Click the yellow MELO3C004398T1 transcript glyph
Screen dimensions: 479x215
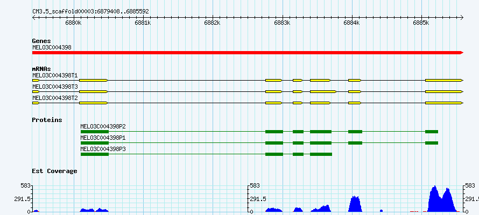point(248,80)
